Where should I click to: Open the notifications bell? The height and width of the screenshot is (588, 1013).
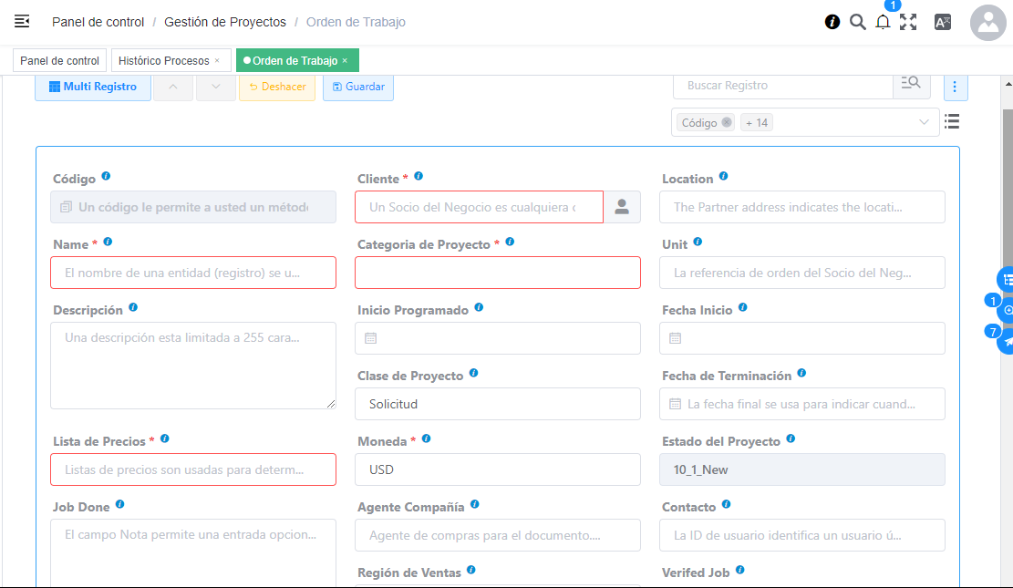[883, 22]
